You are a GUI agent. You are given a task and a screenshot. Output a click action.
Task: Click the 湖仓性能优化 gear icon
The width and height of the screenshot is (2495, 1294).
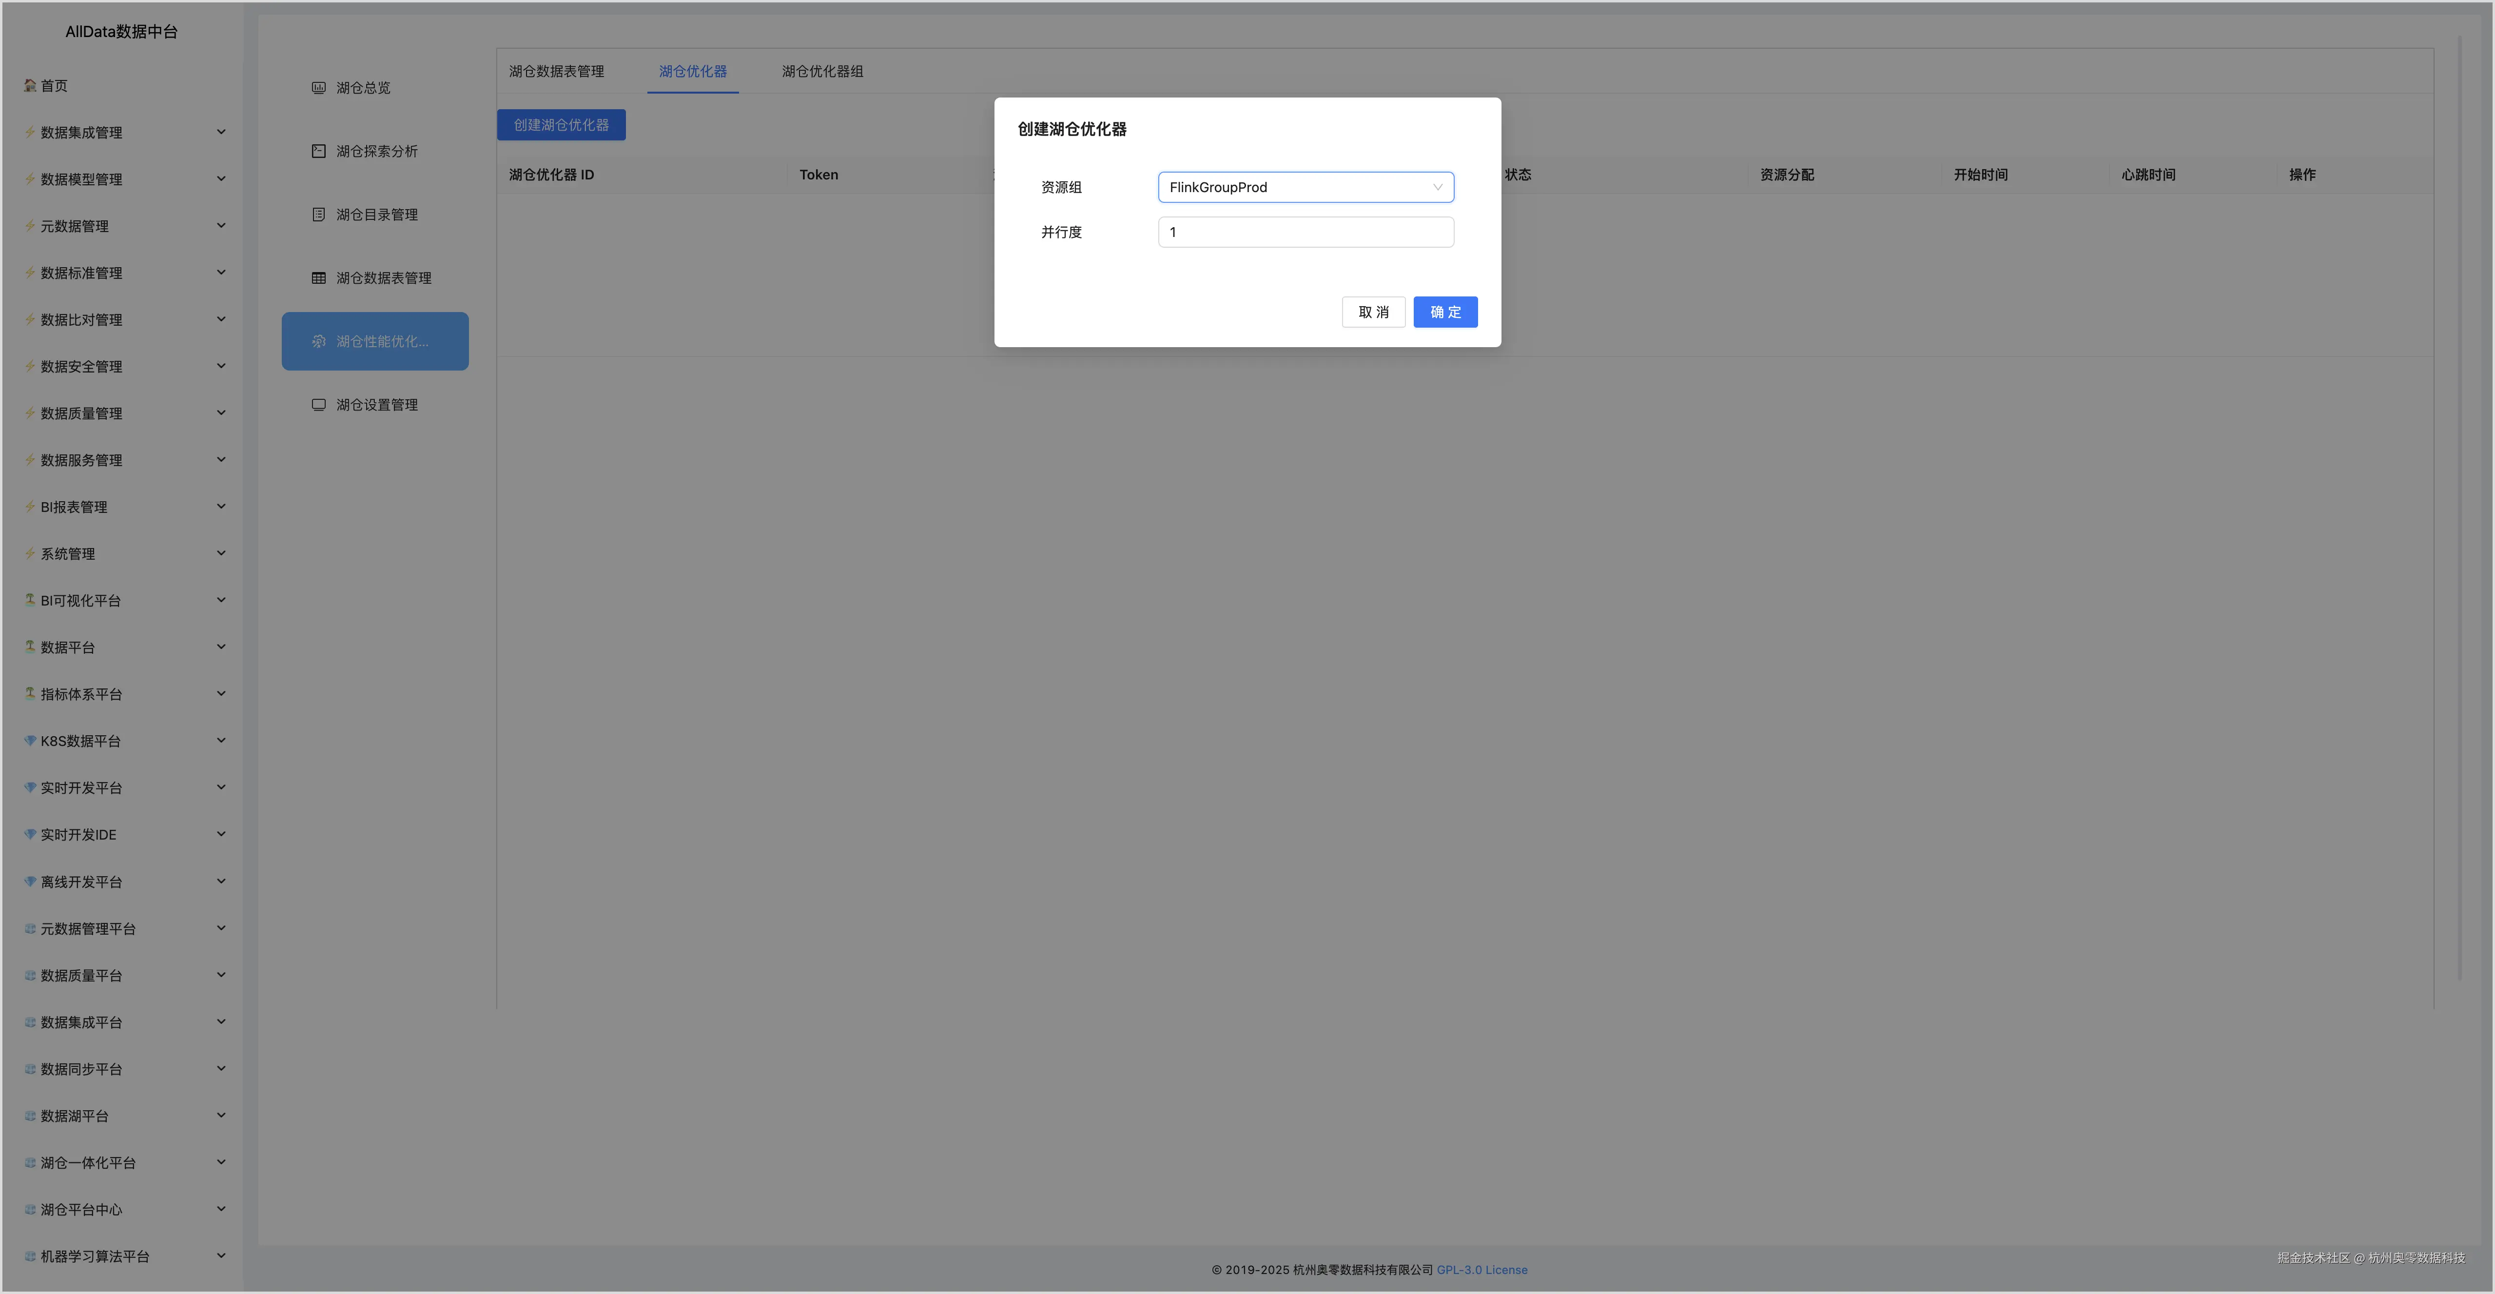[319, 342]
